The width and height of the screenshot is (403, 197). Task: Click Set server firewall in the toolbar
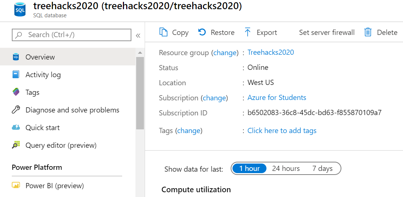pyautogui.click(x=327, y=32)
